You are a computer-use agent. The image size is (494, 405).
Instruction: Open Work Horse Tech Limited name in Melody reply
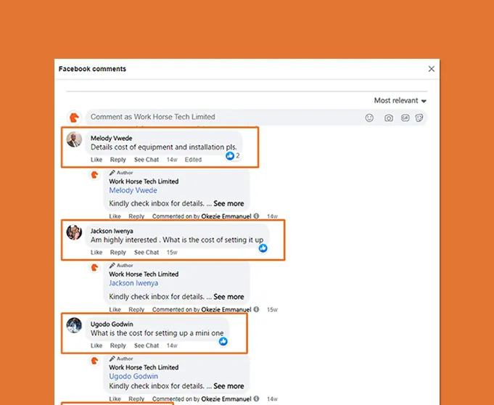(x=144, y=181)
